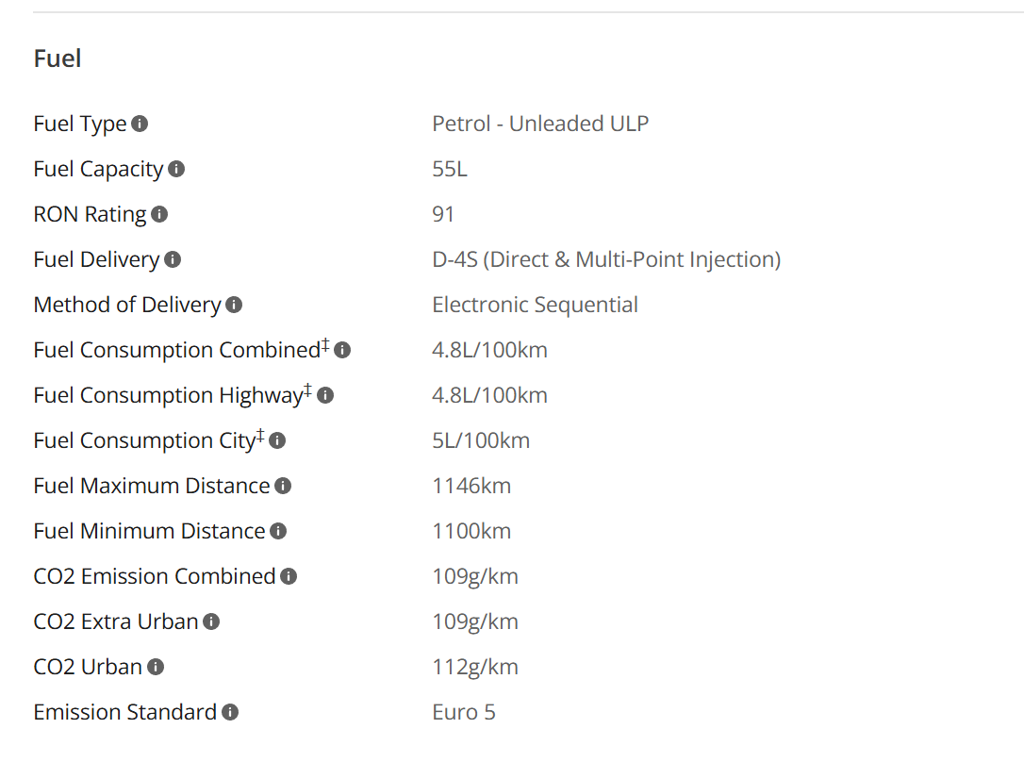
Task: Click Fuel Consumption Highway info icon
Action: 325,395
